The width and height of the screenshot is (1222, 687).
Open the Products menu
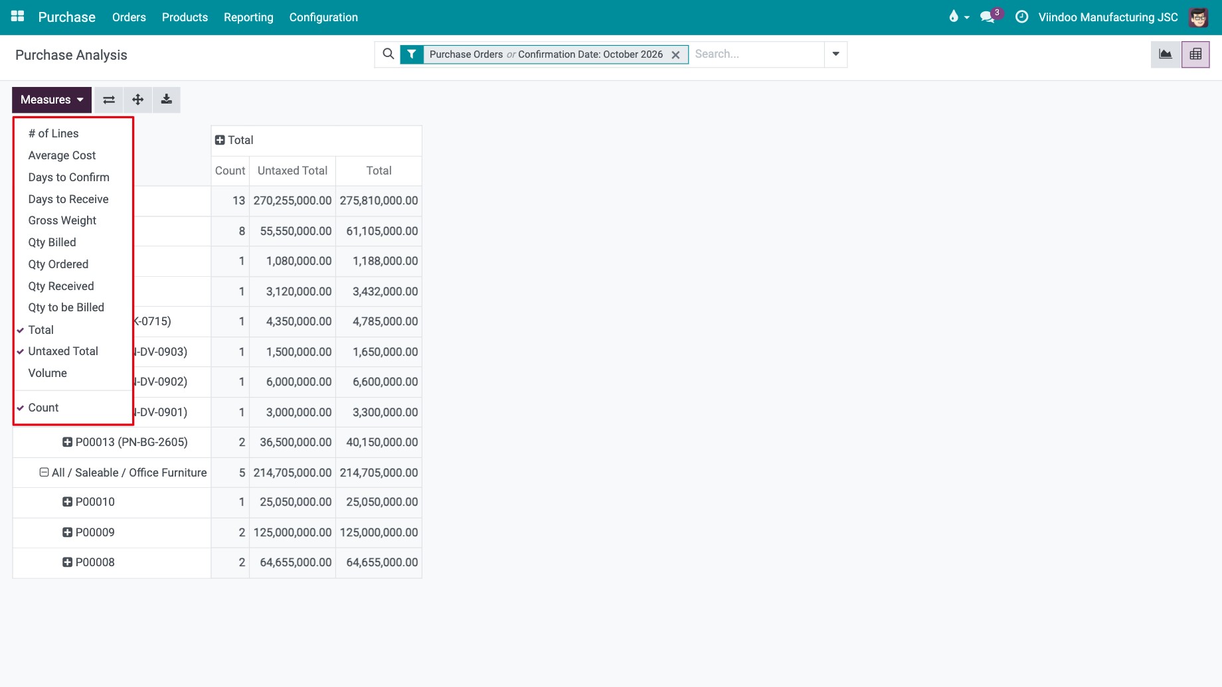[x=185, y=17]
